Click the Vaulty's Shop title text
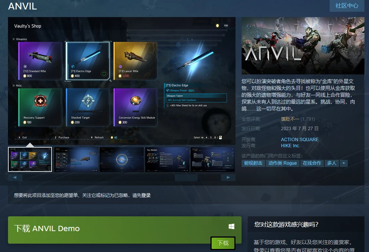Viewport: 369px width, 252px height. 28,26
